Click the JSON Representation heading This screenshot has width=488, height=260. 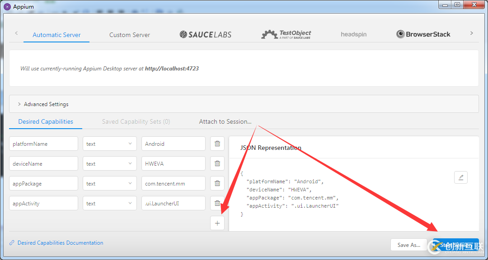[x=271, y=148]
